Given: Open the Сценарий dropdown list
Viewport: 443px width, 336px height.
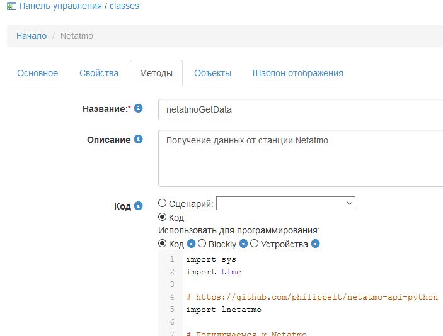Looking at the screenshot, I should coord(285,203).
